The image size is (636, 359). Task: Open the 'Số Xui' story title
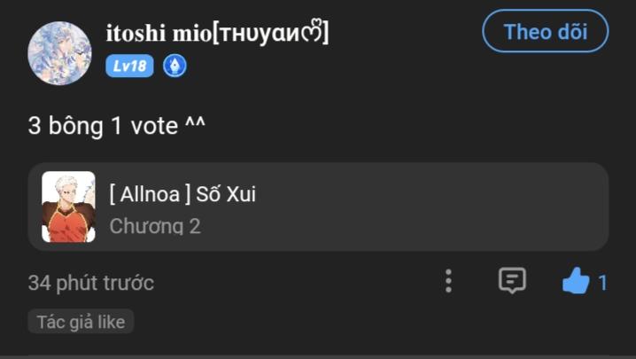tap(226, 193)
